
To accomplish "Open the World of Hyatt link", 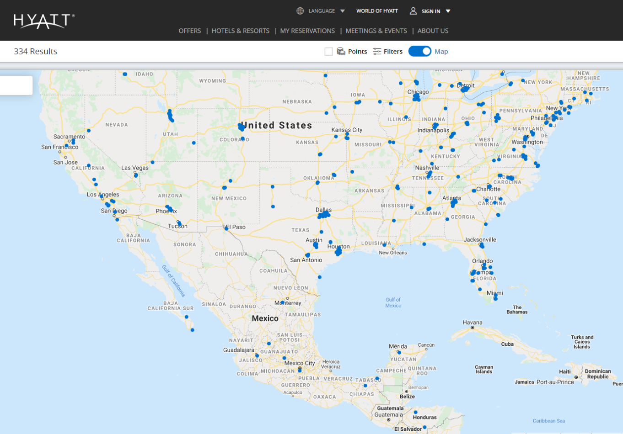I will tap(377, 11).
